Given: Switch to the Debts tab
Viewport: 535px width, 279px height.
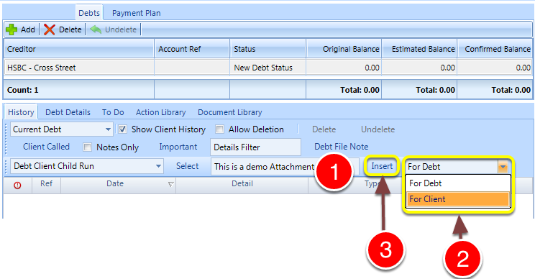Looking at the screenshot, I should pos(89,13).
